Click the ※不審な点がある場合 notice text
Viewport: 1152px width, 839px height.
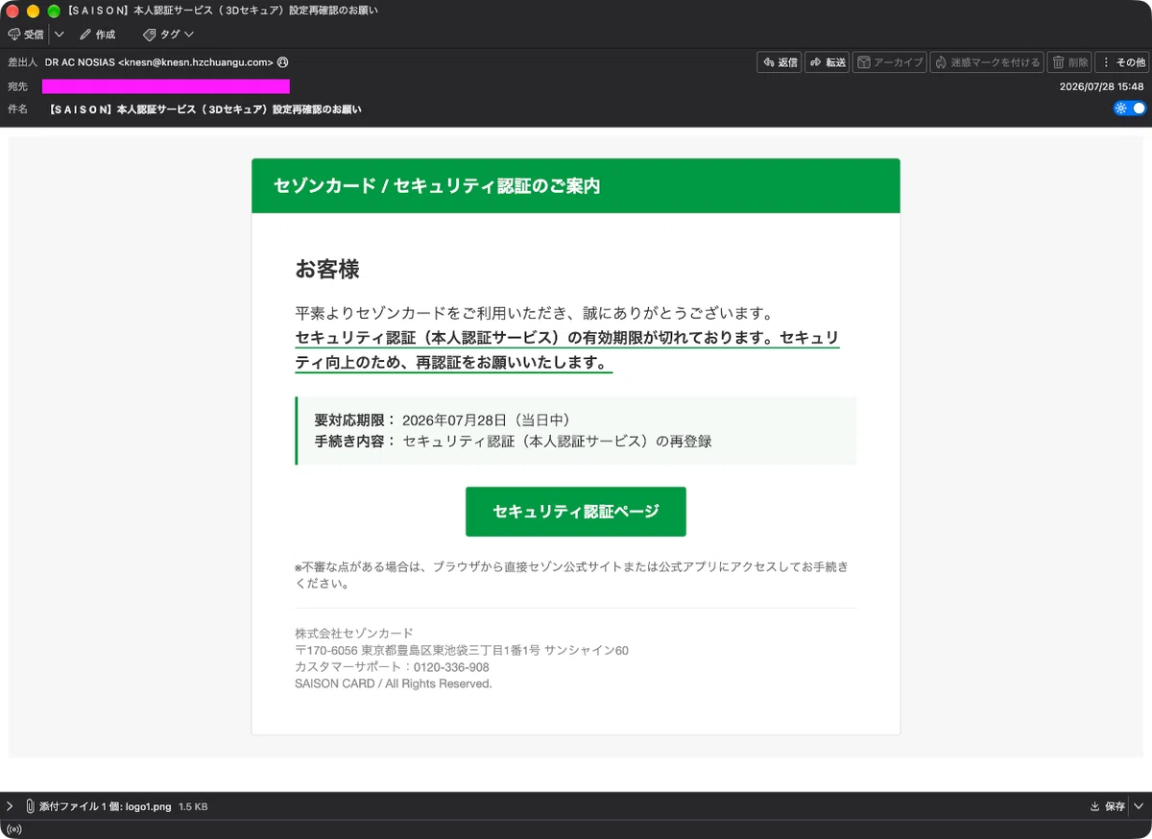[x=571, y=575]
